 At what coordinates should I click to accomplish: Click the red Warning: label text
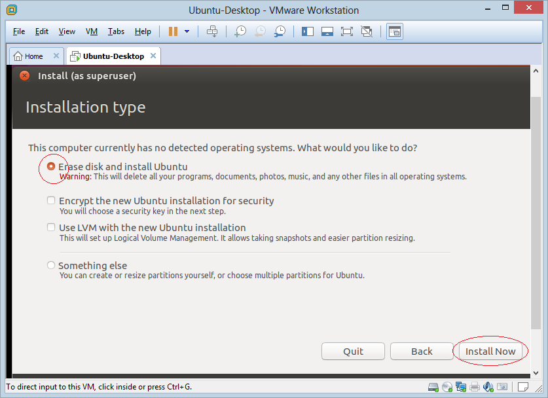pos(75,177)
